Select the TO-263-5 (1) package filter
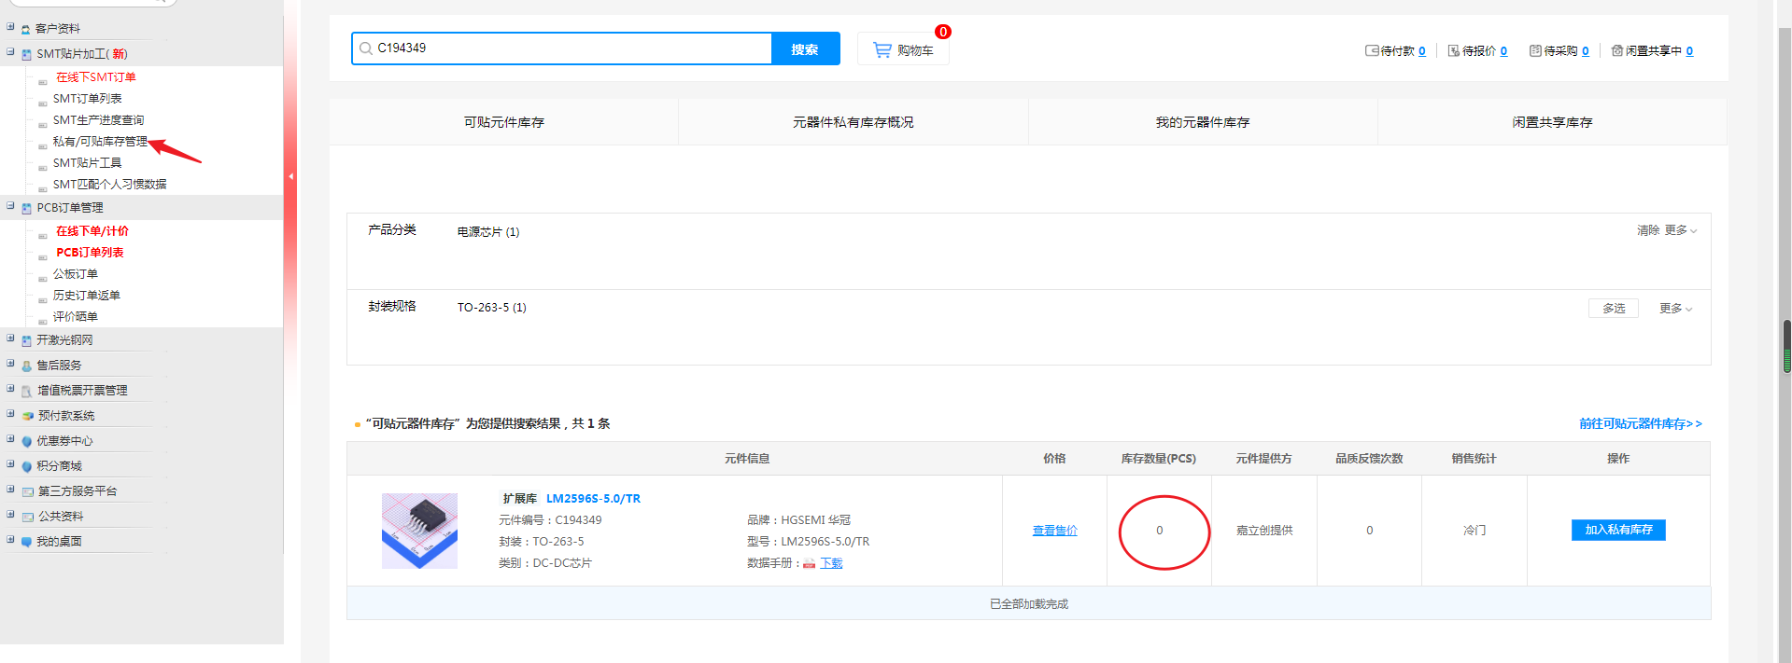 coord(491,308)
